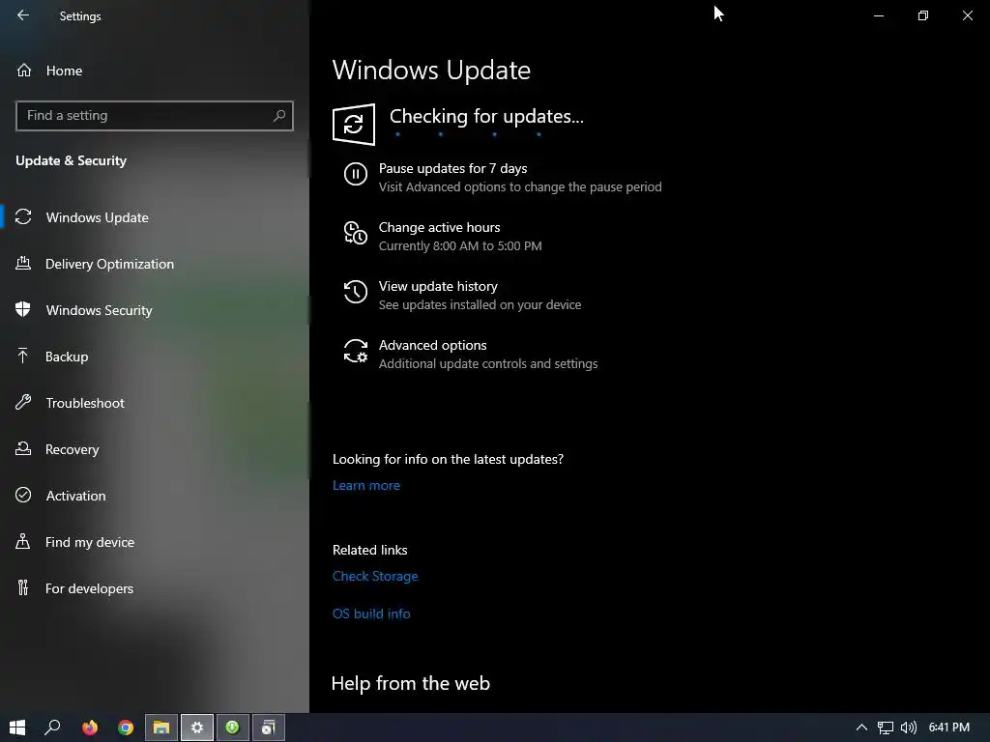Click the Backup upward arrow icon
The width and height of the screenshot is (990, 742).
pyautogui.click(x=23, y=356)
